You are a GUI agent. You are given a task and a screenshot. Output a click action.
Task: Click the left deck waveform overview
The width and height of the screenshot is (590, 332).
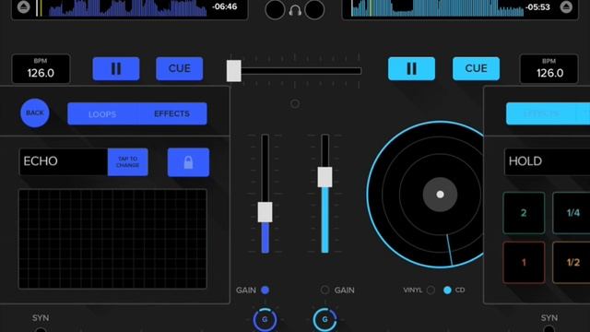coord(128,8)
